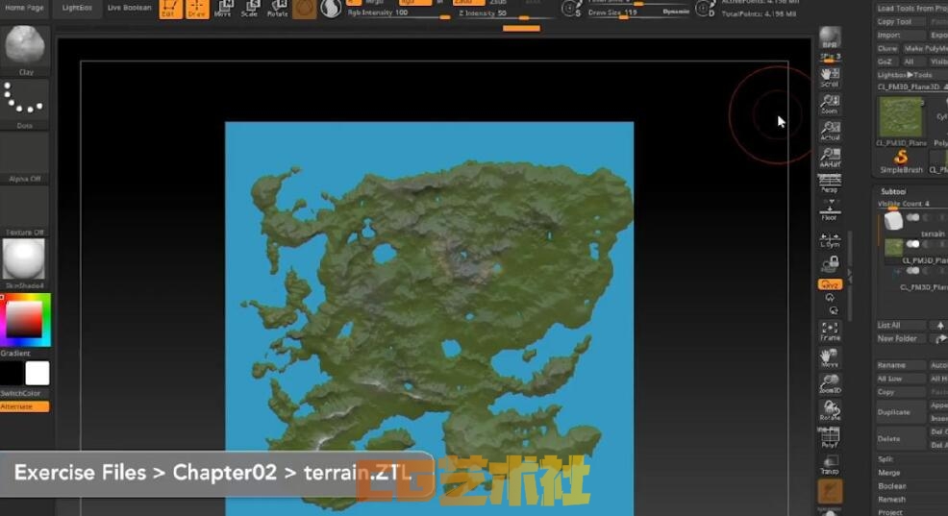Click the Rename subtool button
Image resolution: width=948 pixels, height=516 pixels.
point(901,365)
